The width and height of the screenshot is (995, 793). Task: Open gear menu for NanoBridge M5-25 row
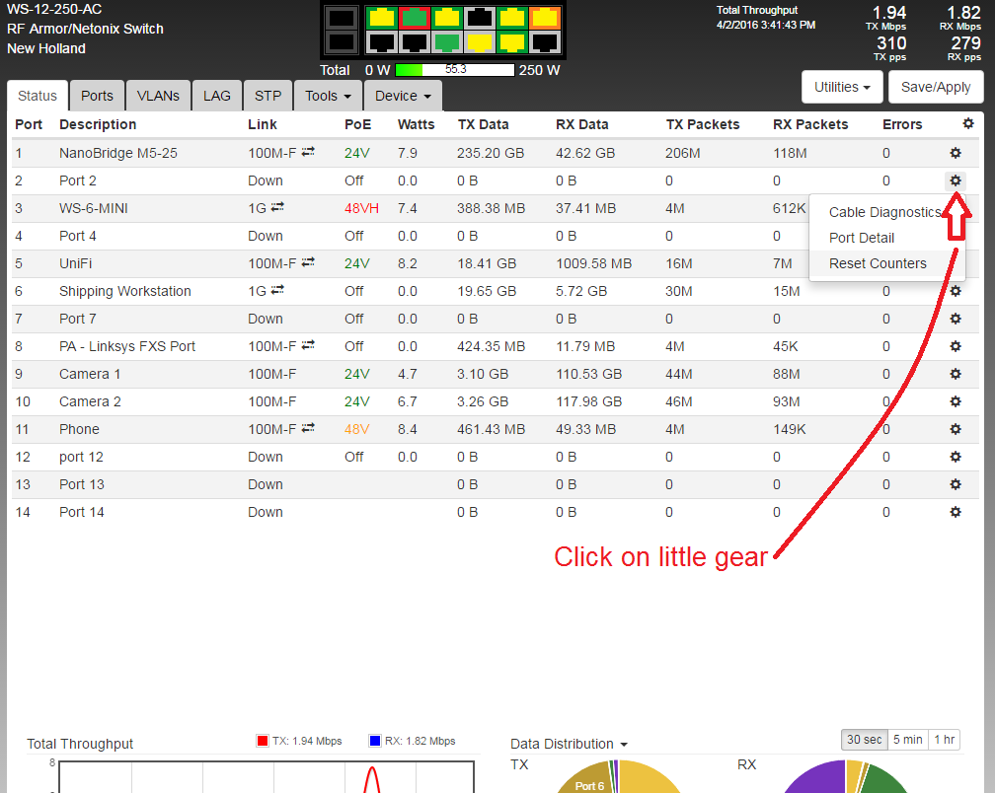tap(955, 153)
